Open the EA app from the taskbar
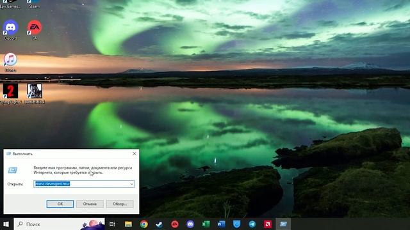The width and height of the screenshot is (410, 230). [175, 224]
